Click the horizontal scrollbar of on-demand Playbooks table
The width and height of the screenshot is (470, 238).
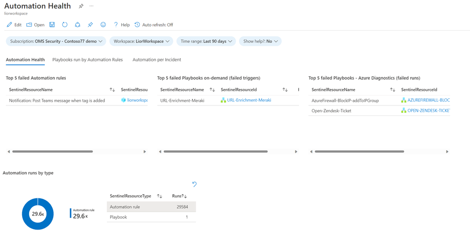coord(215,152)
